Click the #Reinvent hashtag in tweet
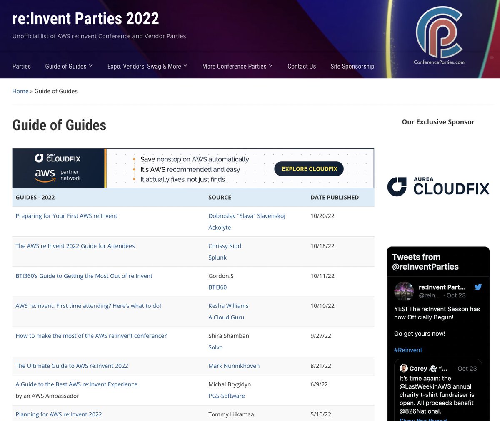 click(408, 350)
